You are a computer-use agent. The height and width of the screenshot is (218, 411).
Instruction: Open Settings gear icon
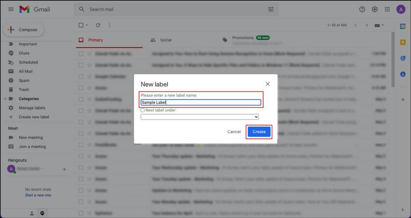[x=375, y=9]
